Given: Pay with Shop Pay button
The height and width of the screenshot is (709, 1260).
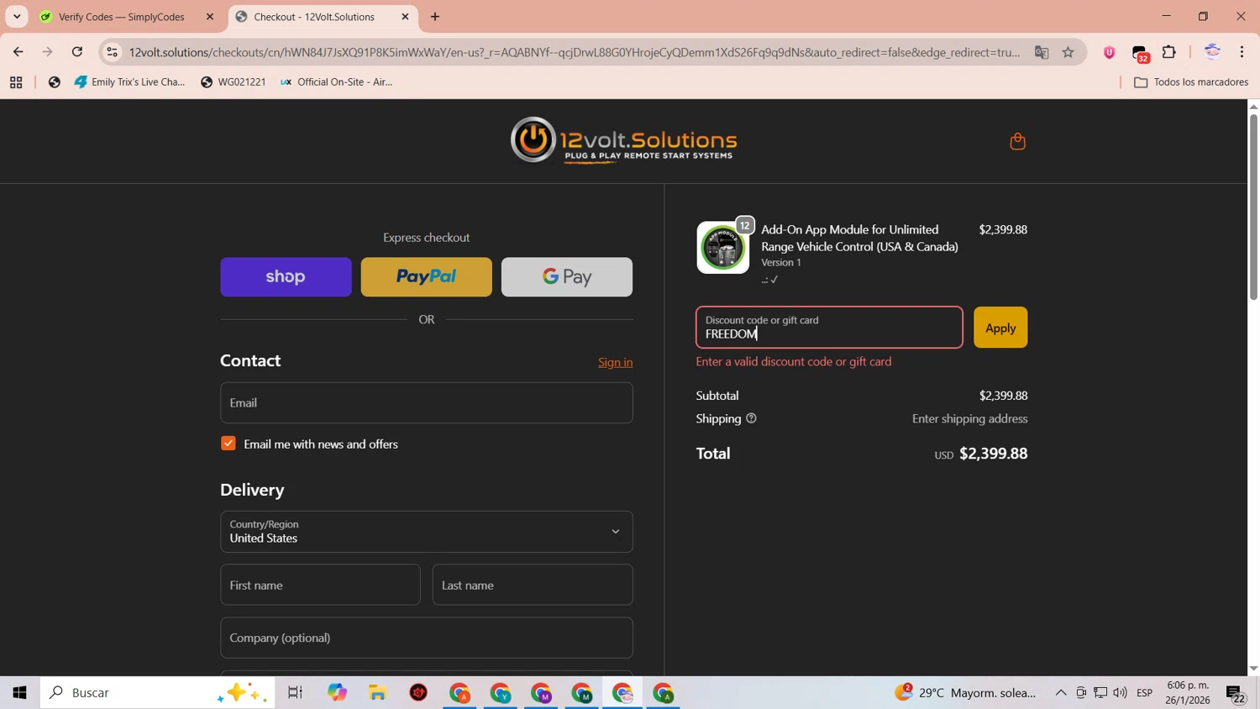Looking at the screenshot, I should coord(286,277).
